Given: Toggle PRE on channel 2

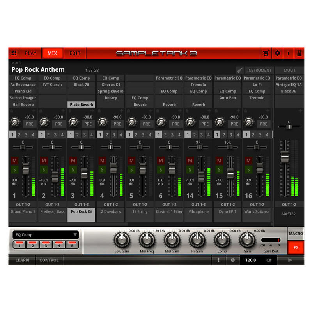Looking at the screenshot, I should 59,124.
